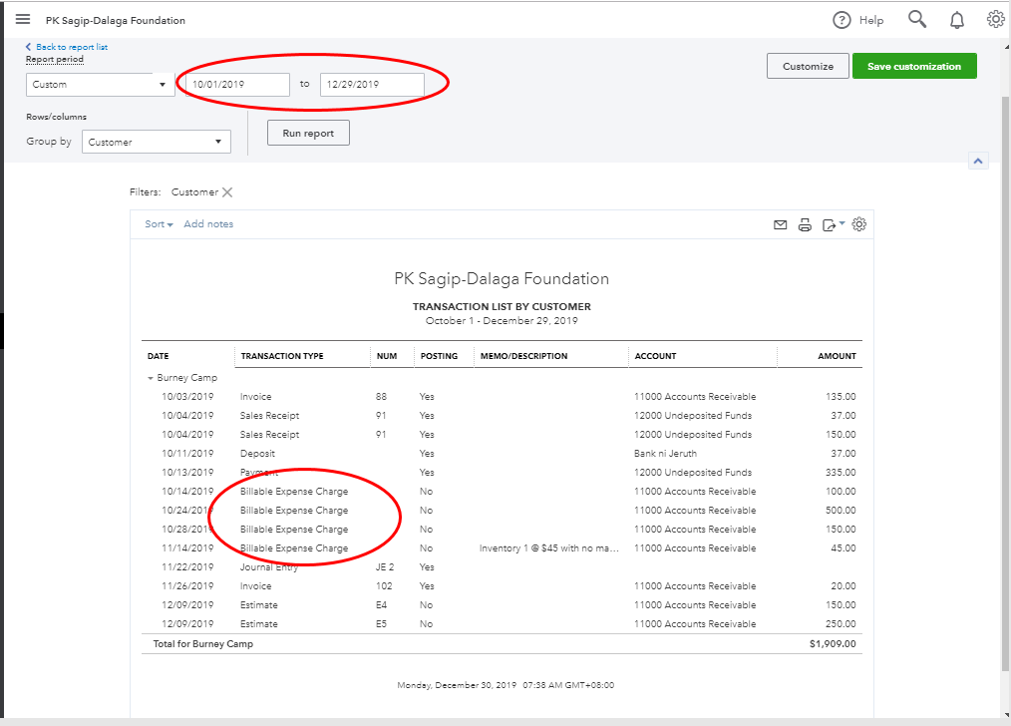This screenshot has width=1011, height=726.
Task: Collapse the report options panel
Action: tap(978, 161)
